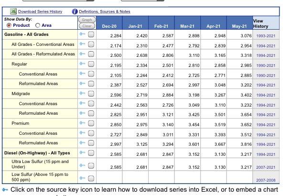Open 2007-2008 history for Low Sulfur
Image resolution: width=291 pixels, height=196 pixels.
266,180
